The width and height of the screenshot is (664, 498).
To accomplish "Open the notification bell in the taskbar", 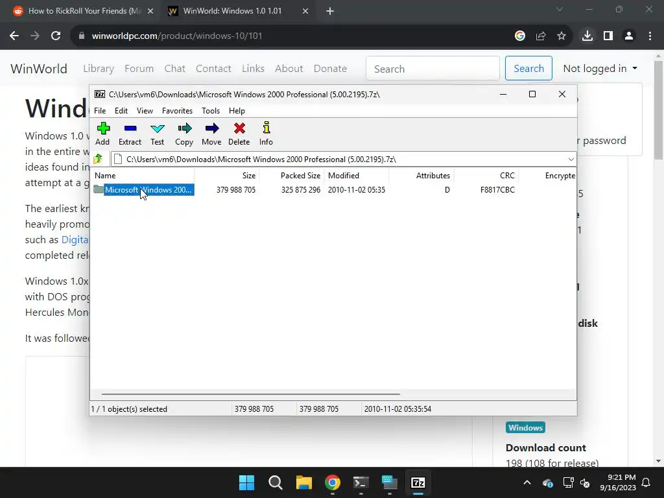I will tap(646, 482).
